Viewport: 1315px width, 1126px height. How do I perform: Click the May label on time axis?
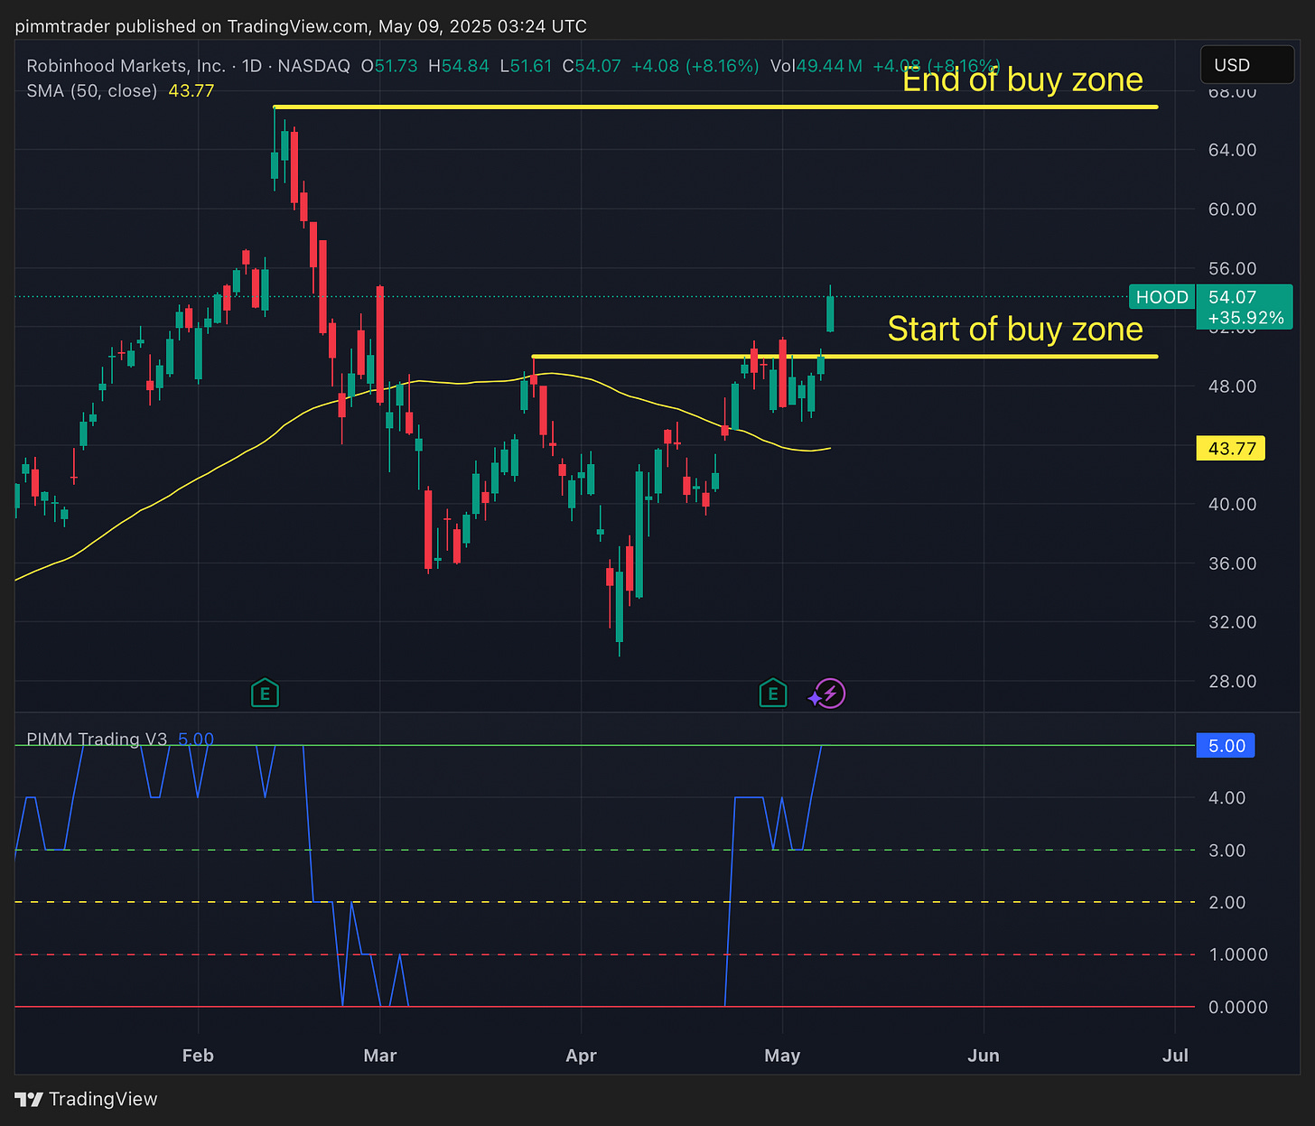coord(782,1056)
